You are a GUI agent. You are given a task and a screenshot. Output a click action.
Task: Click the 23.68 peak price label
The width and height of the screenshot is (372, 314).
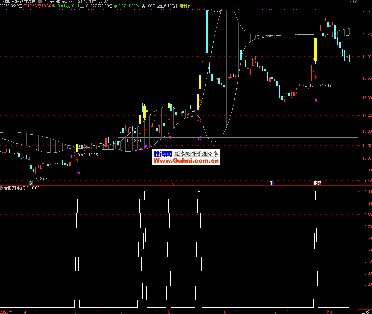point(216,12)
